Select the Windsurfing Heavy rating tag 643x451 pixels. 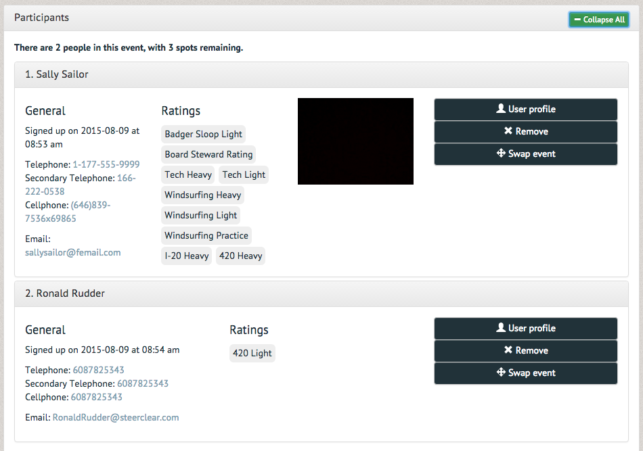pyautogui.click(x=202, y=195)
